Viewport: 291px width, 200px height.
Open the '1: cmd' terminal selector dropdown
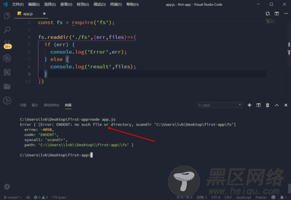click(x=220, y=105)
